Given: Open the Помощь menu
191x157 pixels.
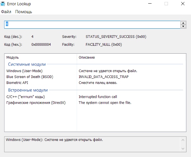Looking at the screenshot, I should tap(24, 12).
